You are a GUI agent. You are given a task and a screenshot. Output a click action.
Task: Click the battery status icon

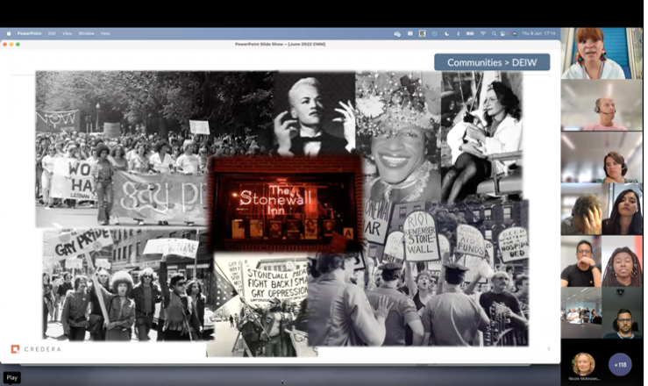pyautogui.click(x=470, y=34)
